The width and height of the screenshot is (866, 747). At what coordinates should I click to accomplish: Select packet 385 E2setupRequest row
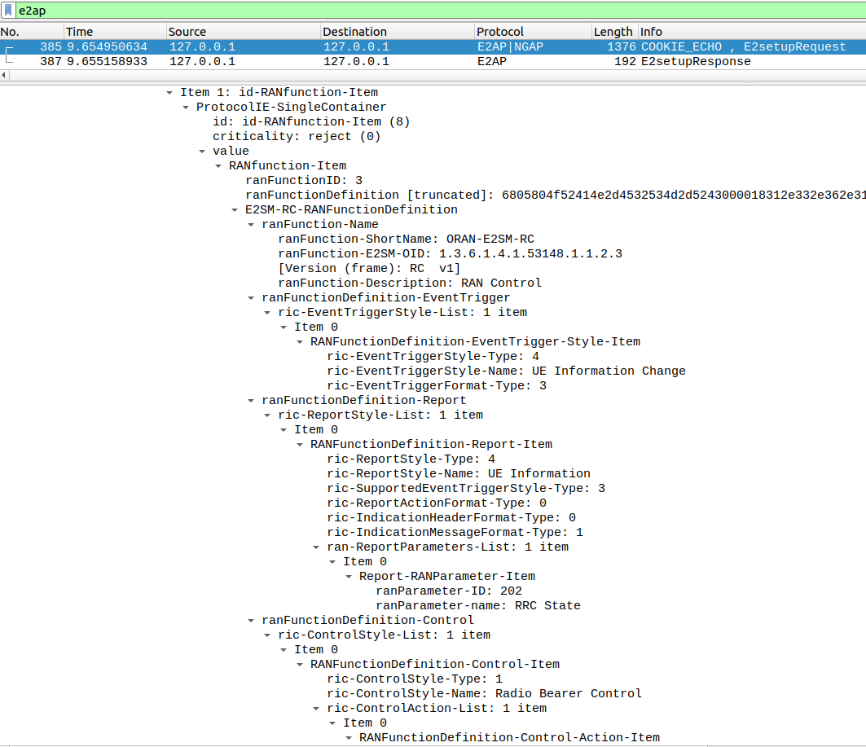pos(407,46)
